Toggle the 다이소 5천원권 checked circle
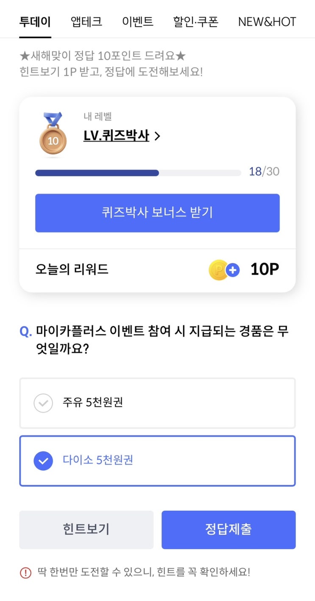The width and height of the screenshot is (315, 601). [43, 461]
